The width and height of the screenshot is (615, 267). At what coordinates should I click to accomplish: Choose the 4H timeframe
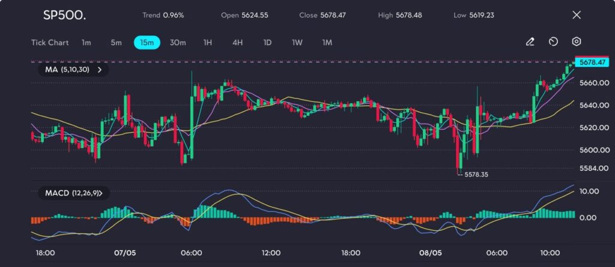click(237, 43)
